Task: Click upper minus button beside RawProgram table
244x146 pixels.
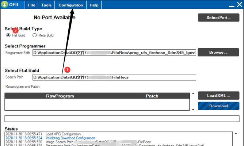Action: [x=193, y=93]
